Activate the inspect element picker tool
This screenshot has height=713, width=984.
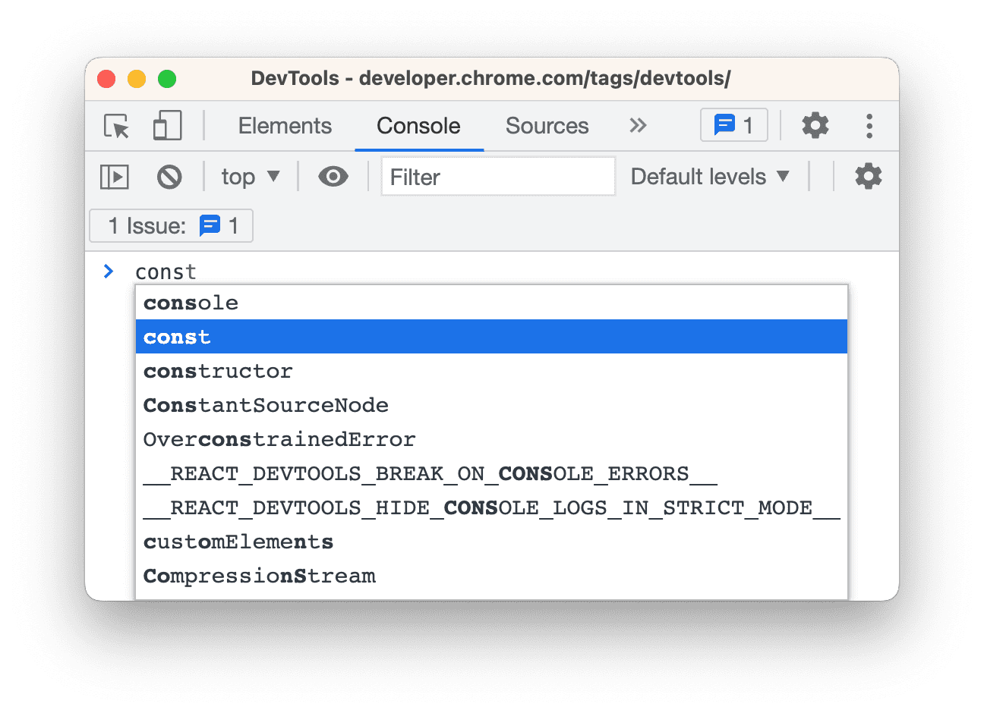115,126
